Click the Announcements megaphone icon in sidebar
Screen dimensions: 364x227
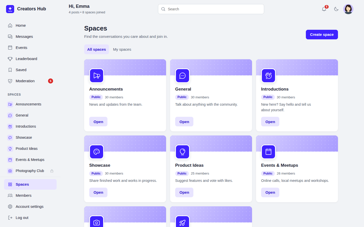tap(10, 104)
